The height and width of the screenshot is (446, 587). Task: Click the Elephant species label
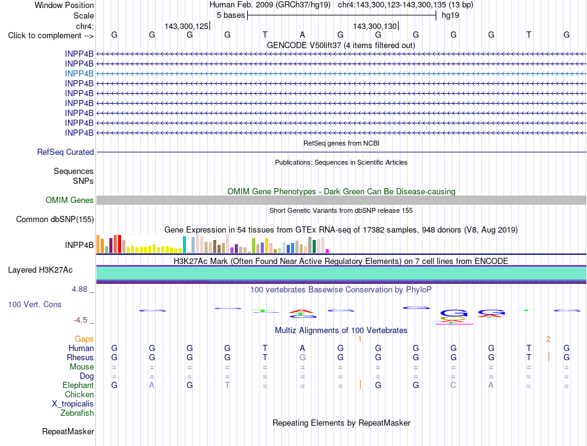[78, 386]
